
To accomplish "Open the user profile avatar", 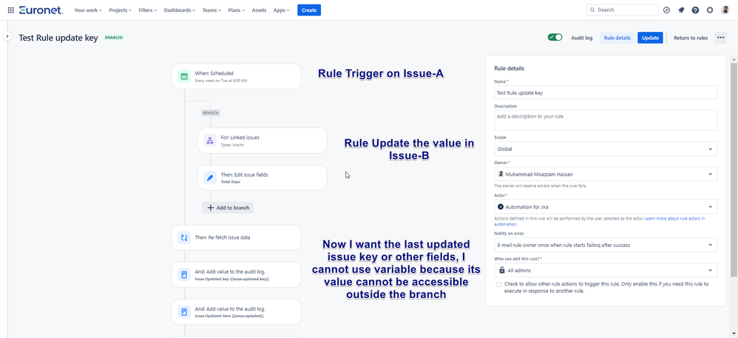I will 725,10.
